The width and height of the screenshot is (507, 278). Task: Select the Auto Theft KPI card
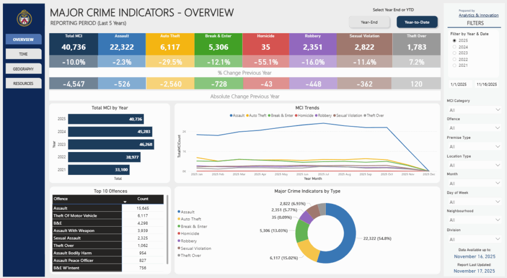170,44
